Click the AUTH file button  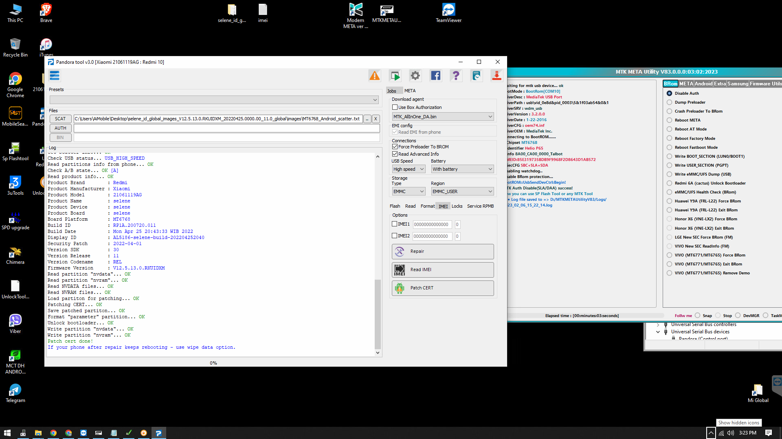60,128
